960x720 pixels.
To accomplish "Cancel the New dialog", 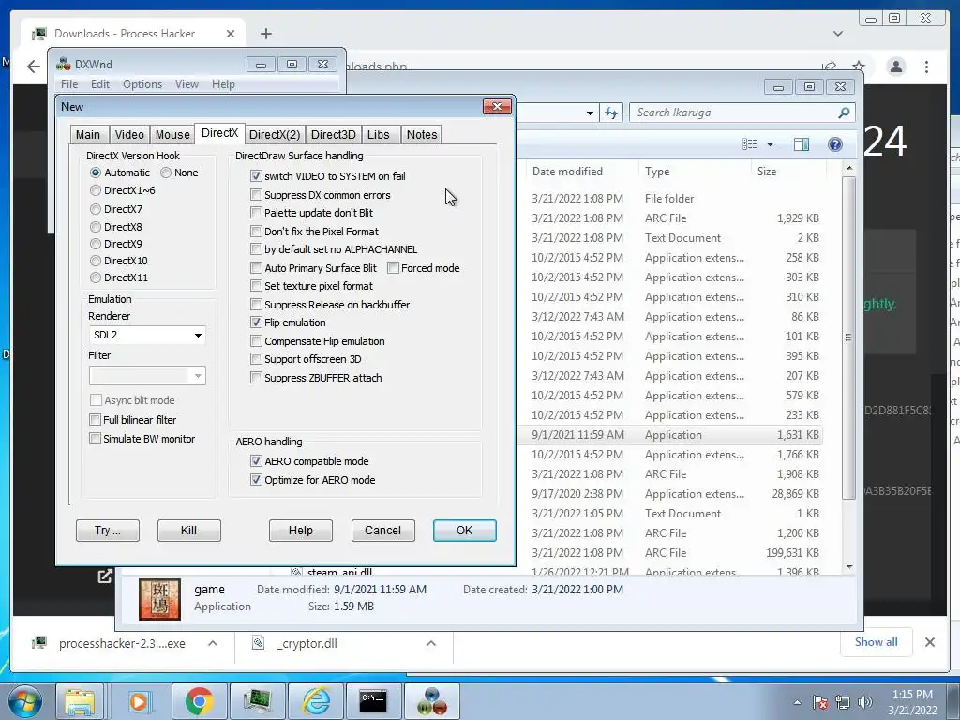I will coord(382,531).
